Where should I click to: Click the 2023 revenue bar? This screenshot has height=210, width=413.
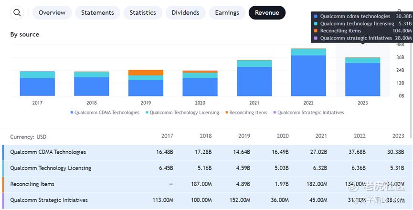click(x=363, y=76)
